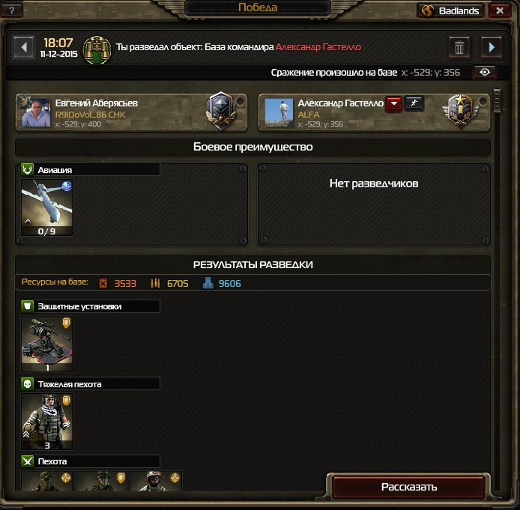Viewport: 520px width, 510px height.
Task: Open the help question mark icon
Action: tap(11, 10)
